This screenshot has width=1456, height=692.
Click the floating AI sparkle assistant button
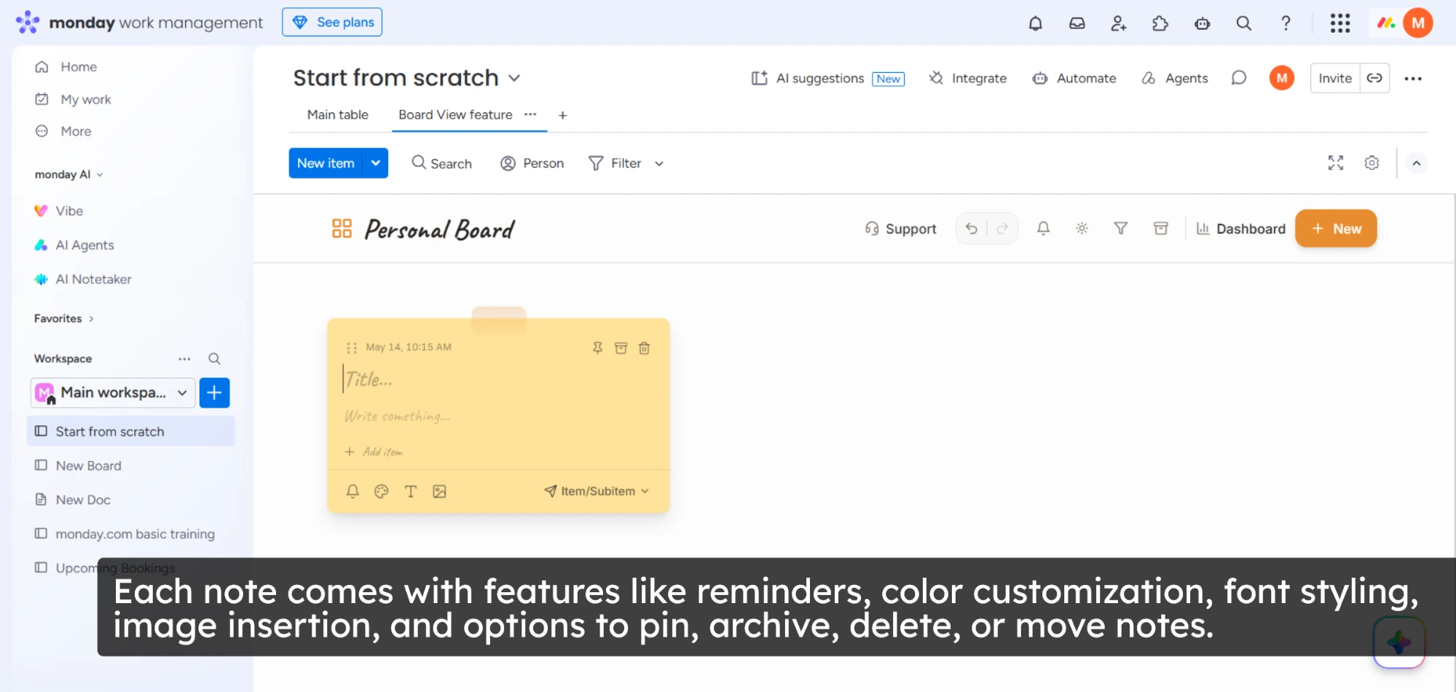coord(1399,642)
